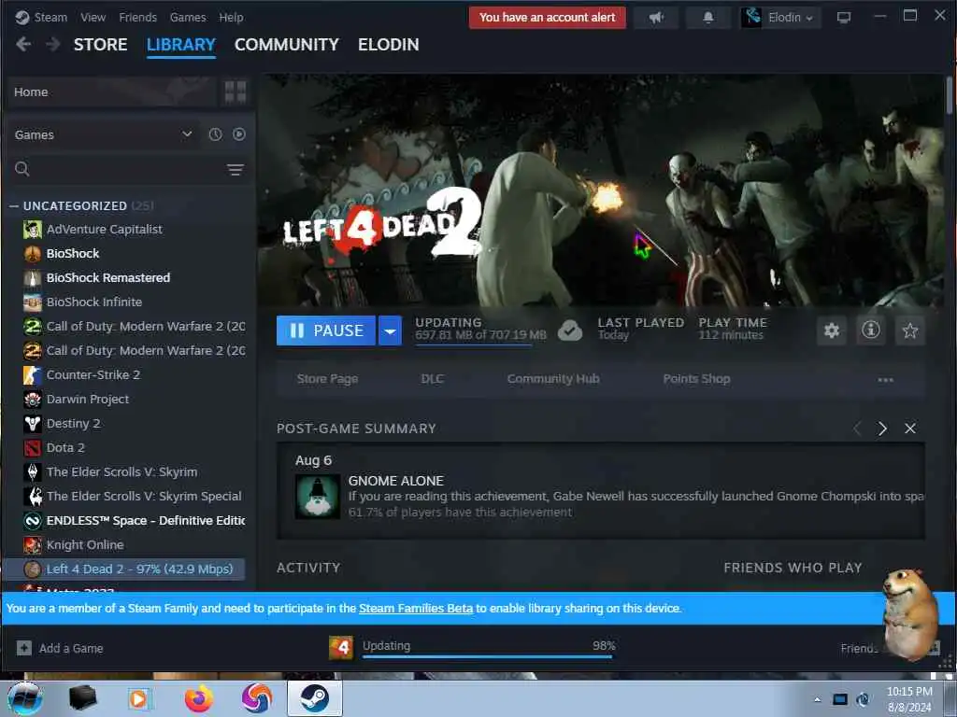Go forward with the right arrow
Screen dimensions: 957x717
pos(53,45)
